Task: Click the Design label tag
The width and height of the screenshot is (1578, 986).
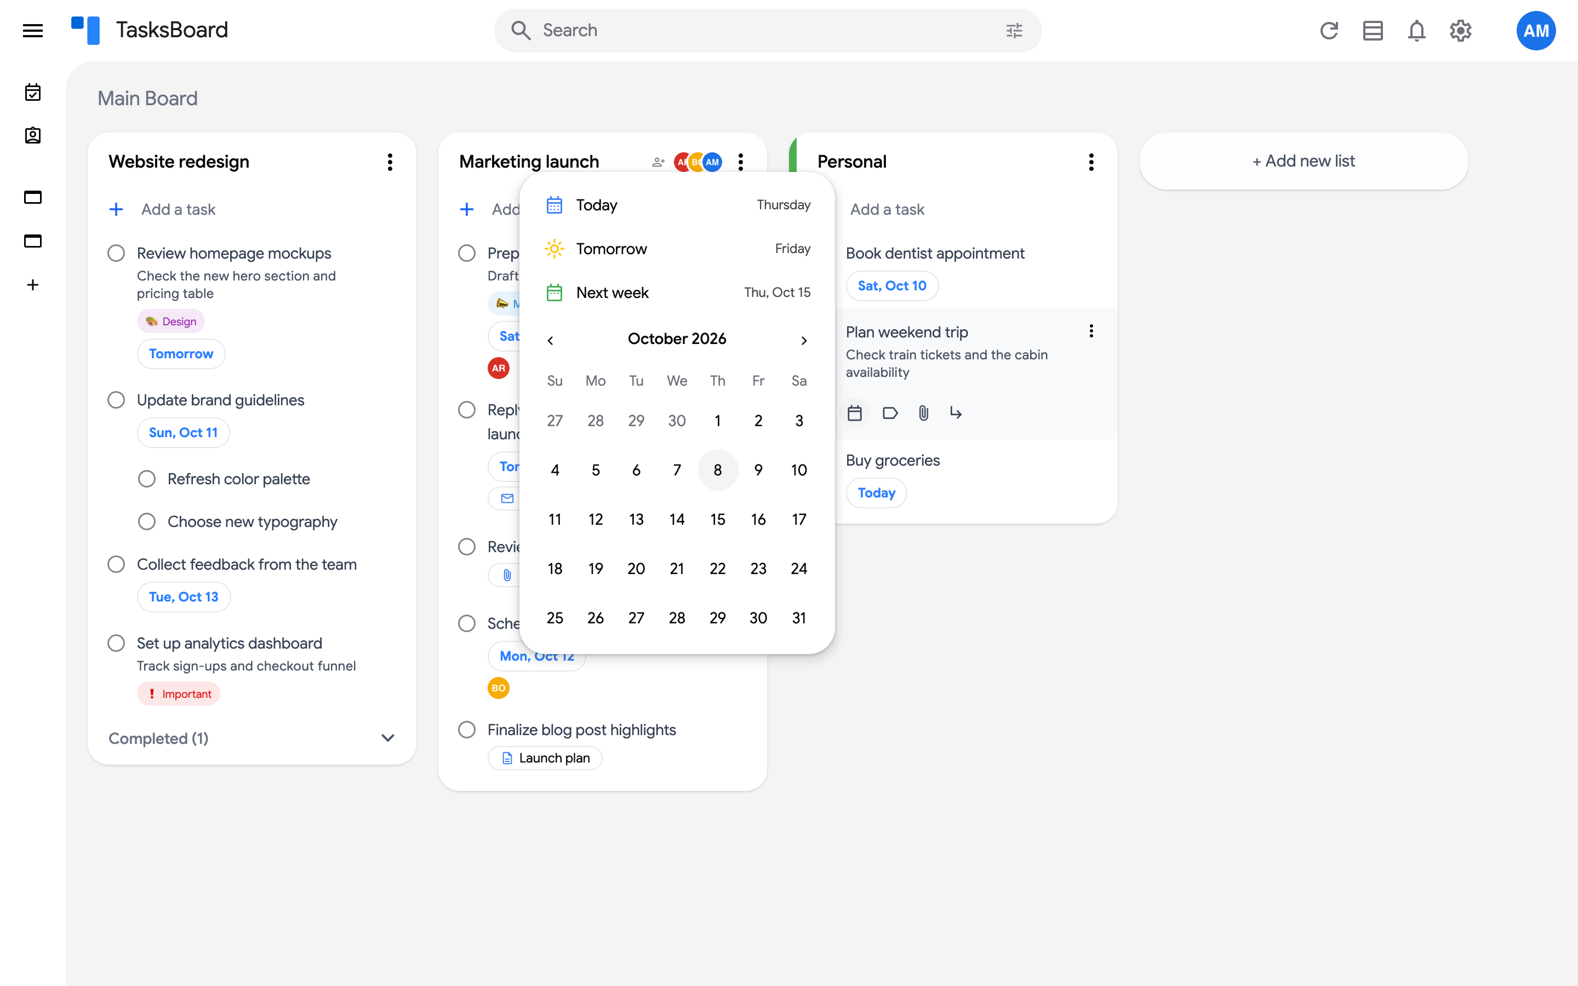Action: 171,321
